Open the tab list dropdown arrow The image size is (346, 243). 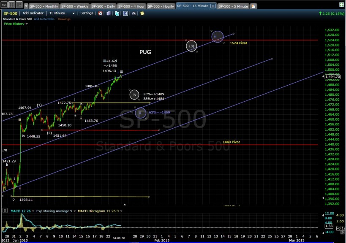tap(26, 6)
